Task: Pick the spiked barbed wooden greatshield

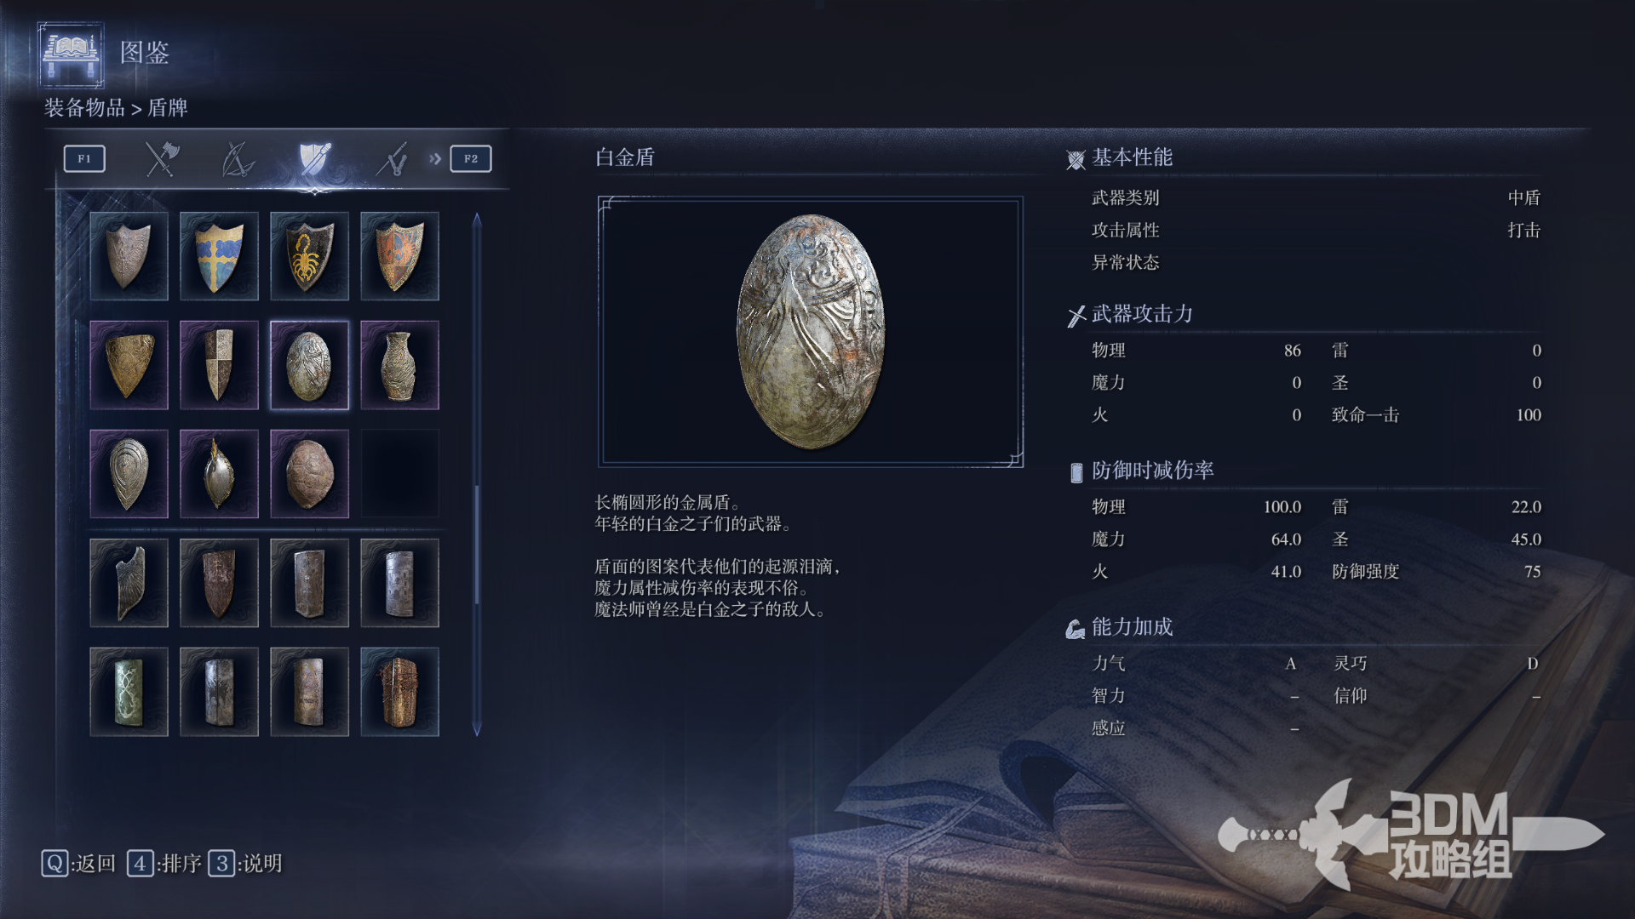Action: click(399, 692)
